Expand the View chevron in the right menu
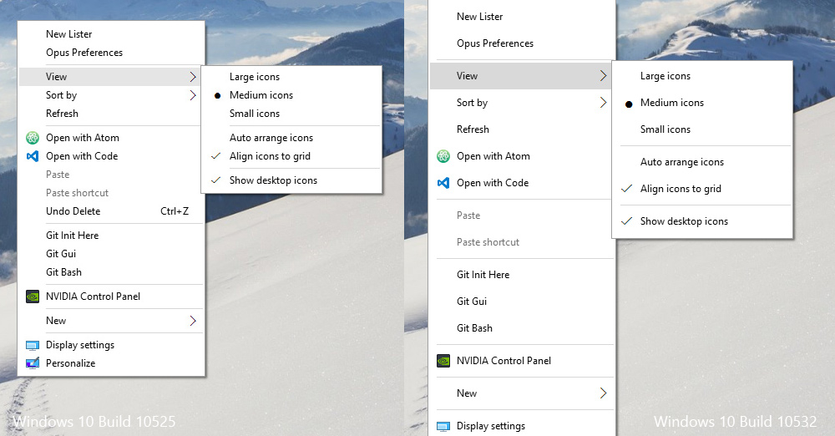835x436 pixels. [604, 76]
